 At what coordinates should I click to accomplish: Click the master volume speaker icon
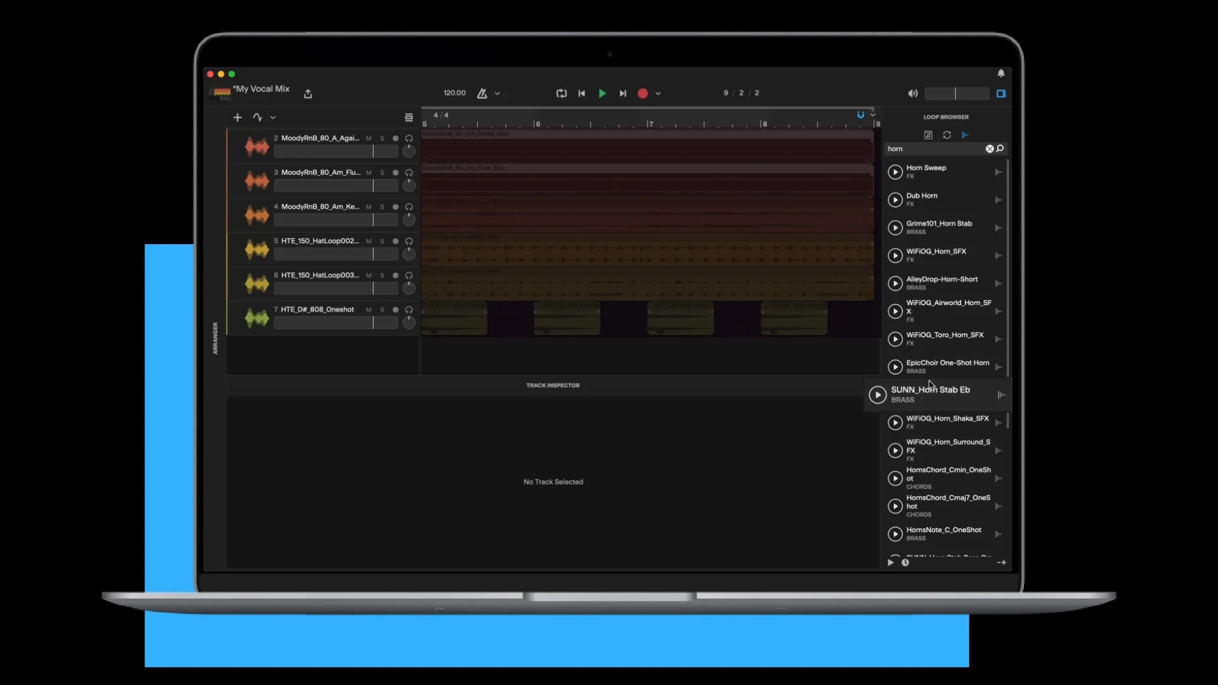click(x=913, y=93)
